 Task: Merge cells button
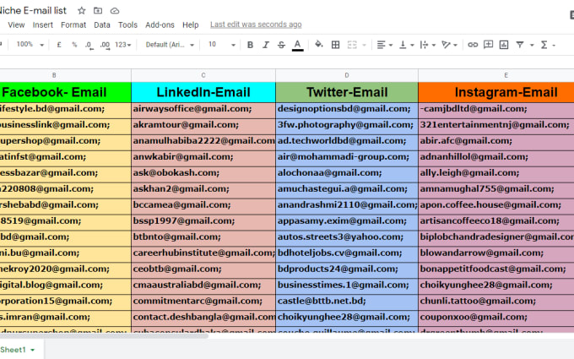[352, 45]
